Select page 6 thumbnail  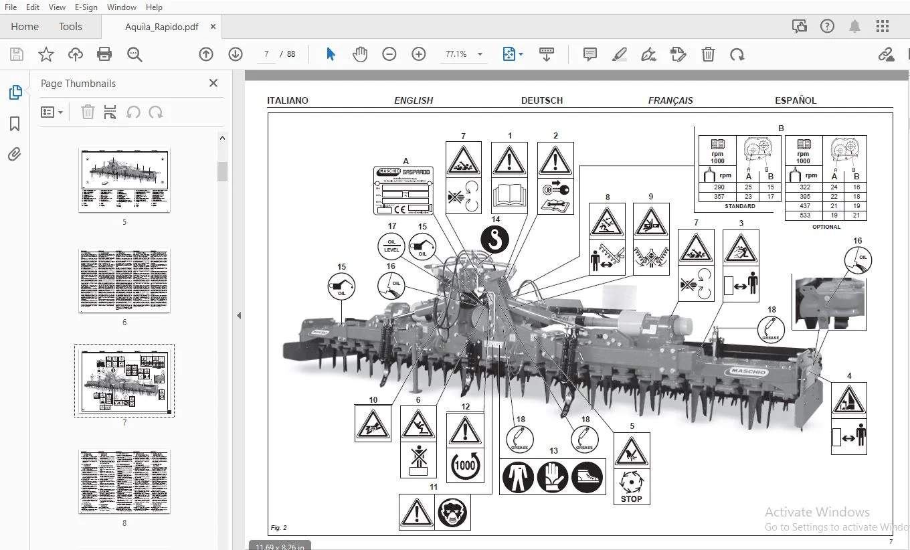point(124,281)
